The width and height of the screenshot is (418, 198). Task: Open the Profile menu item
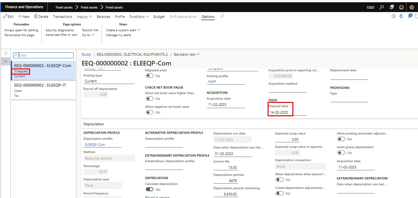120,17
